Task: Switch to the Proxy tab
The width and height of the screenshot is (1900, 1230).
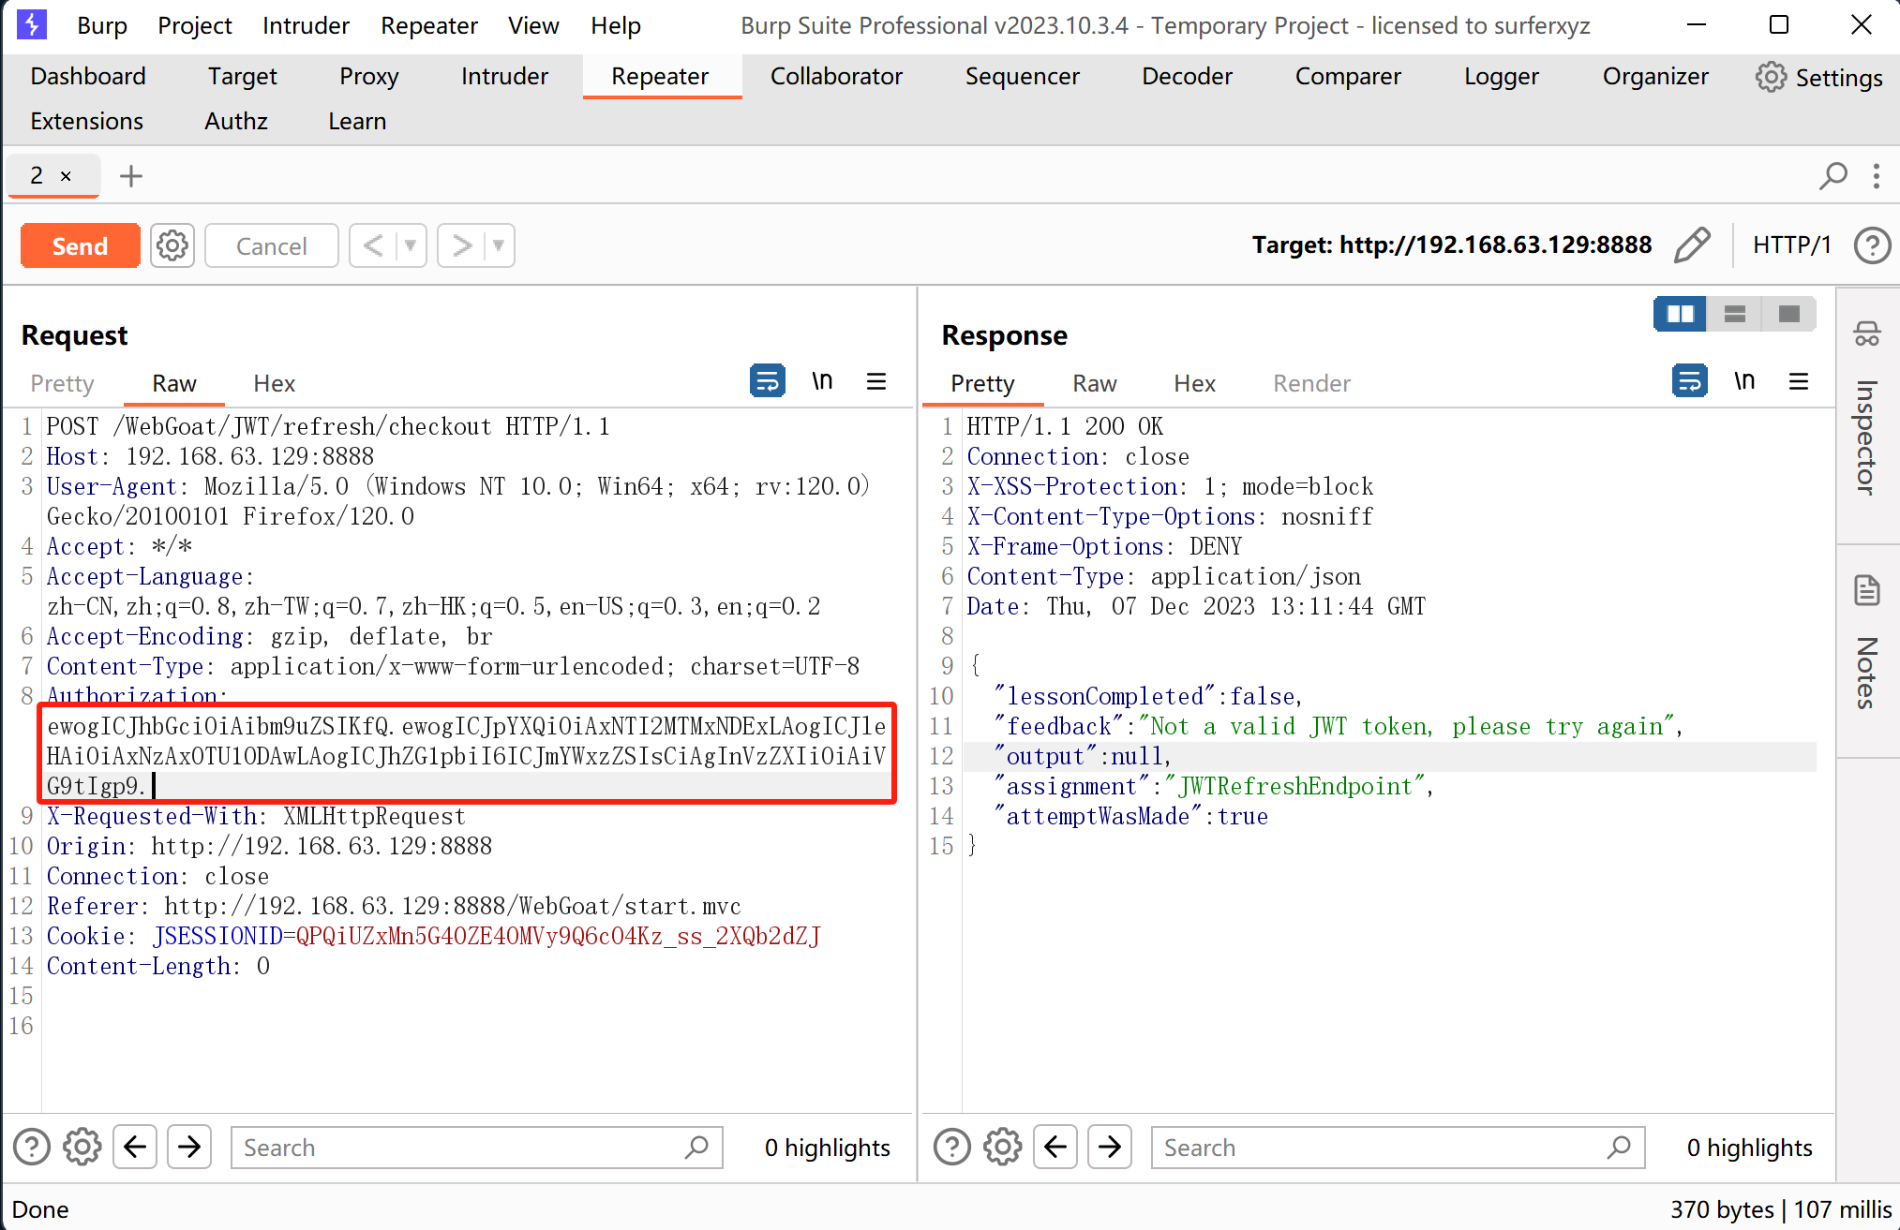Action: (x=368, y=76)
